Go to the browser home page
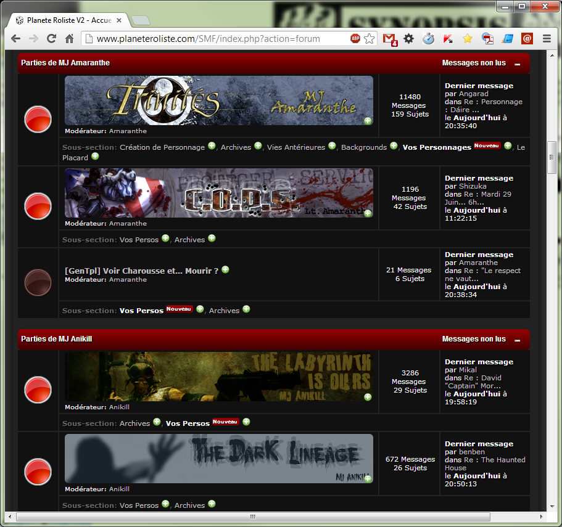This screenshot has height=527, width=562. [x=69, y=39]
